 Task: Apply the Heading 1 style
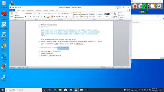(92, 15)
